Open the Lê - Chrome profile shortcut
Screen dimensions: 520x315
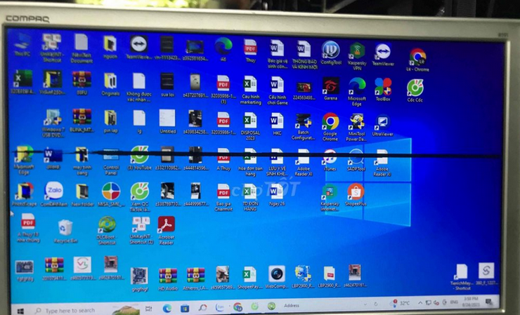point(417,60)
